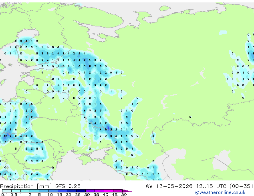Select the 0.5–1 mm legend color segment
The image size is (254, 196).
16,191
